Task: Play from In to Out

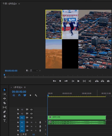Action: (x=84, y=81)
